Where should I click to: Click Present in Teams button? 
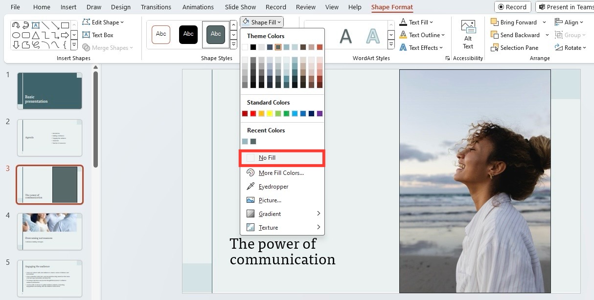565,7
